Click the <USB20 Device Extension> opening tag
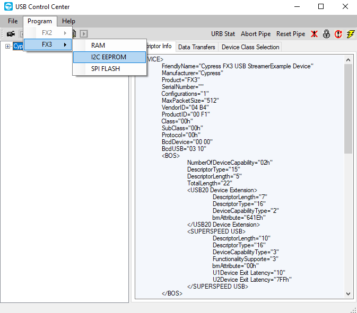This screenshot has width=357, height=313. pos(222,190)
